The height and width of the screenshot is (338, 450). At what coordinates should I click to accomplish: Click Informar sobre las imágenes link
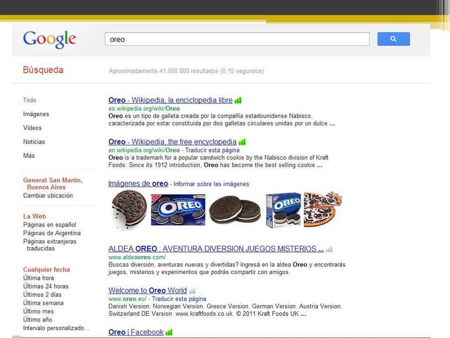pos(211,184)
